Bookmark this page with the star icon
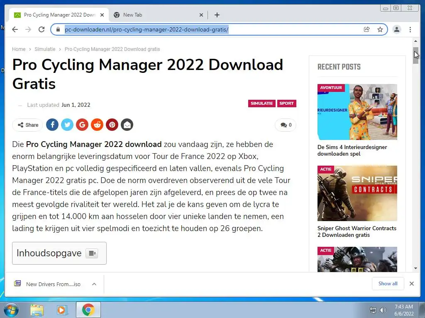 (x=380, y=29)
